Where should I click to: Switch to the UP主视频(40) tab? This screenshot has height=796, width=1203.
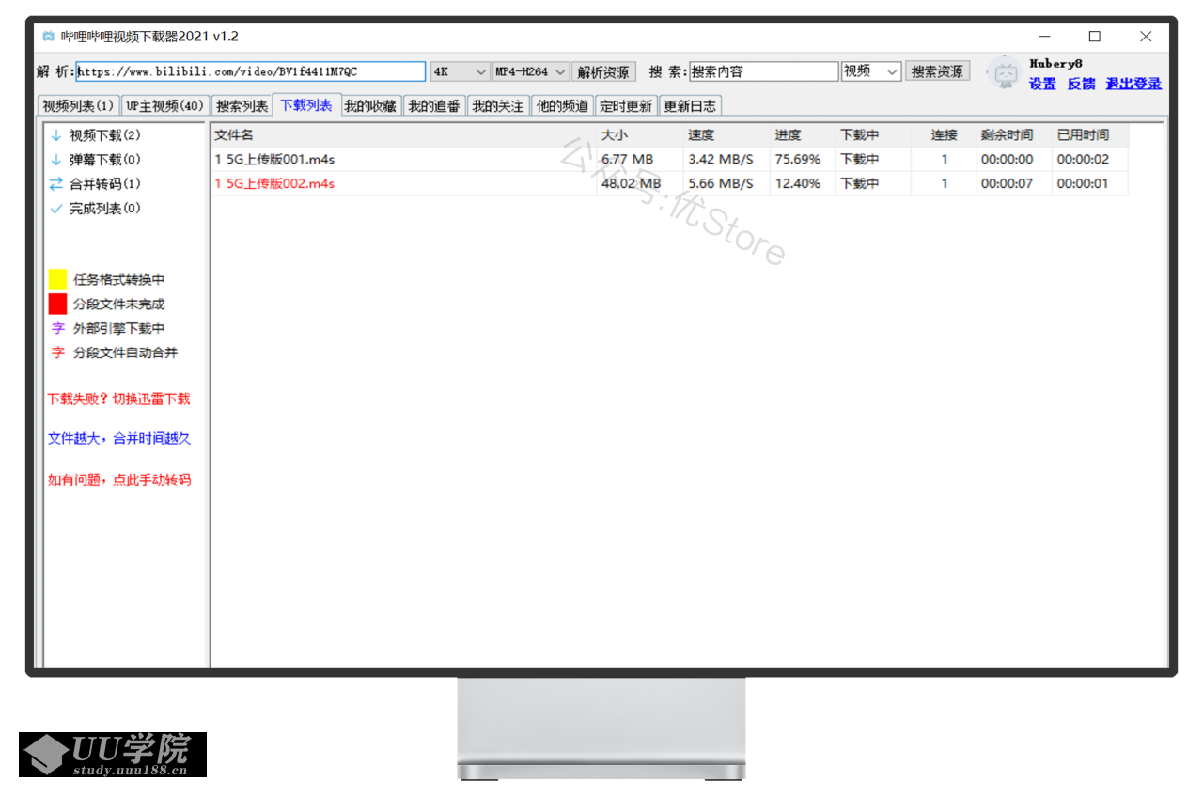click(164, 106)
